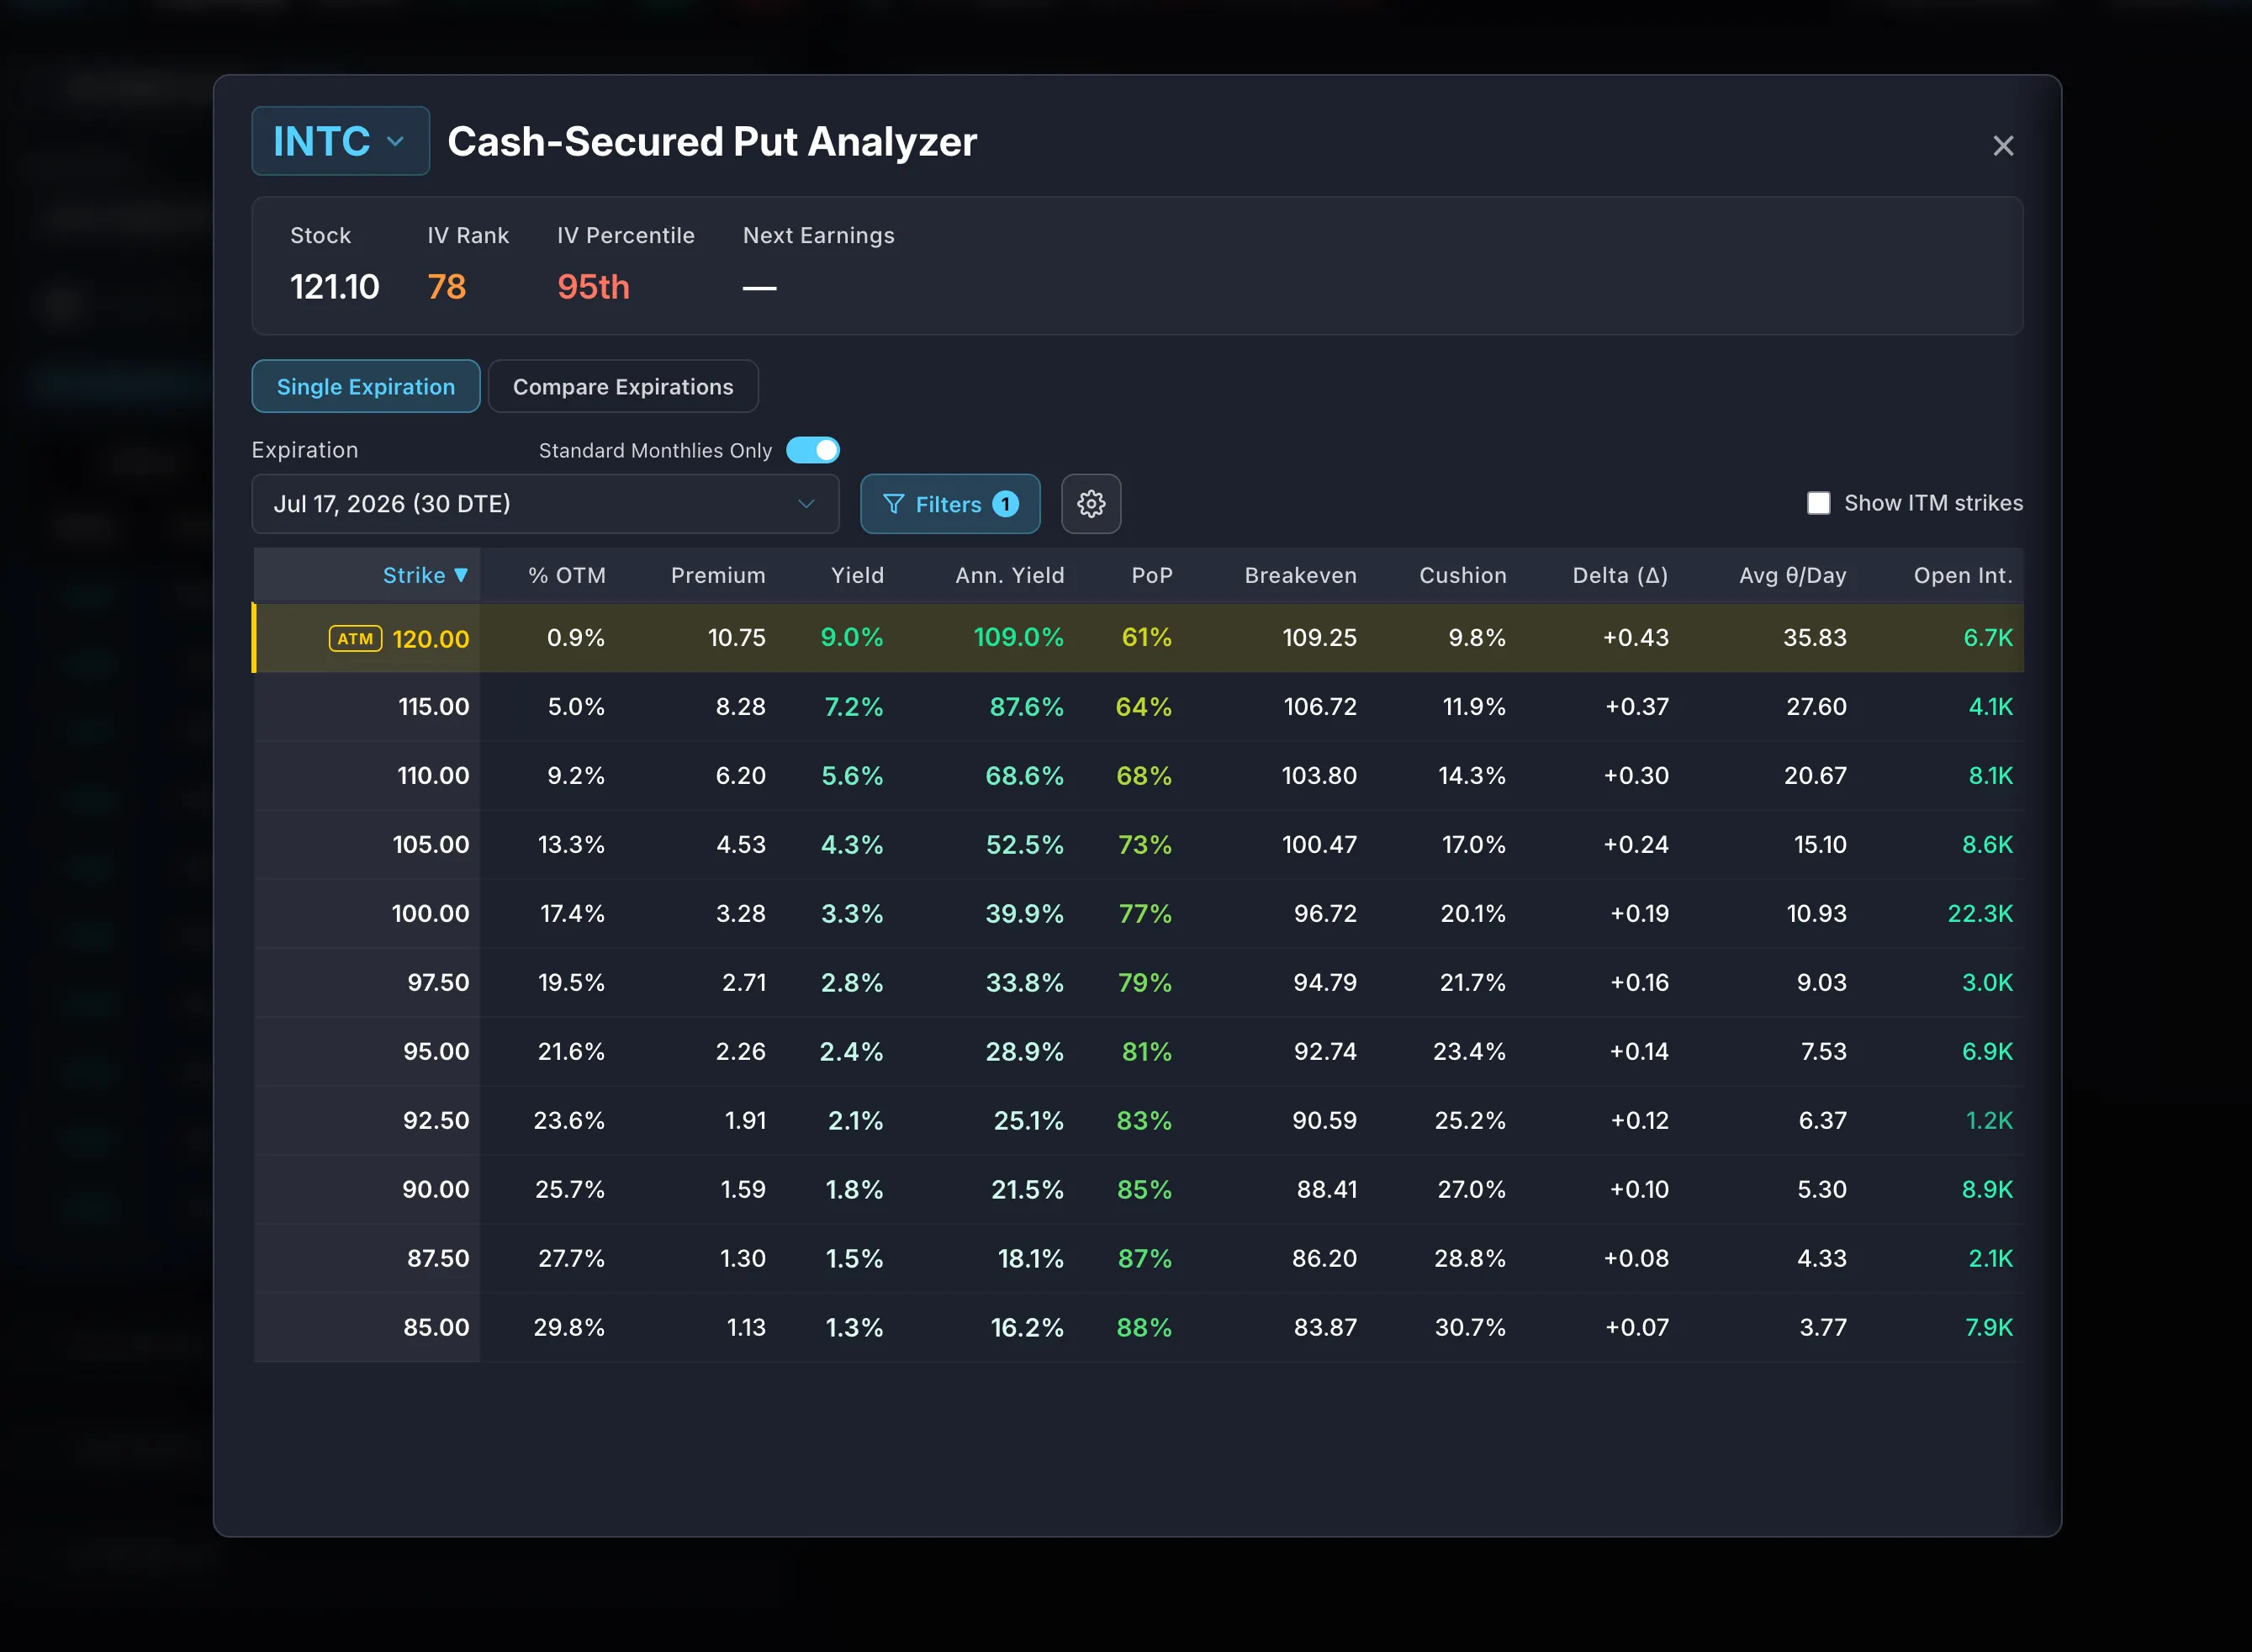Viewport: 2252px width, 1652px height.
Task: Click the 87.6% annualized yield value
Action: pos(1026,707)
